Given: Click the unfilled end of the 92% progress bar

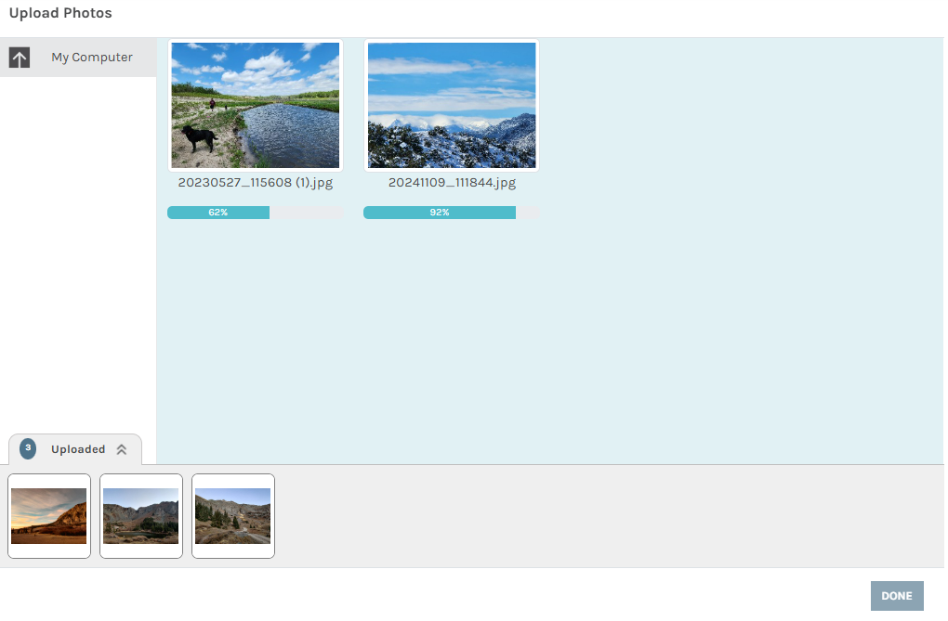Looking at the screenshot, I should click(x=528, y=213).
